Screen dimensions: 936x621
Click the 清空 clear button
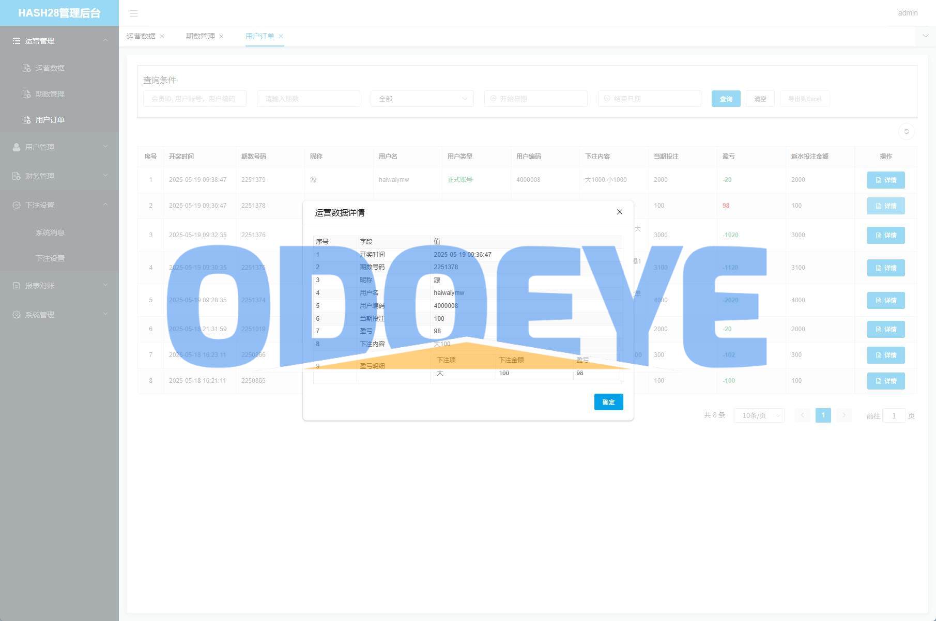point(760,99)
